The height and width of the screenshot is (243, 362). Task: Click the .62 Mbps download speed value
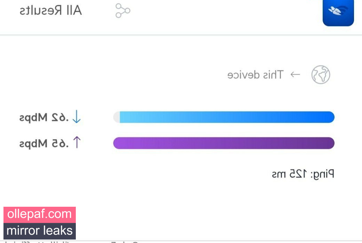tap(44, 118)
